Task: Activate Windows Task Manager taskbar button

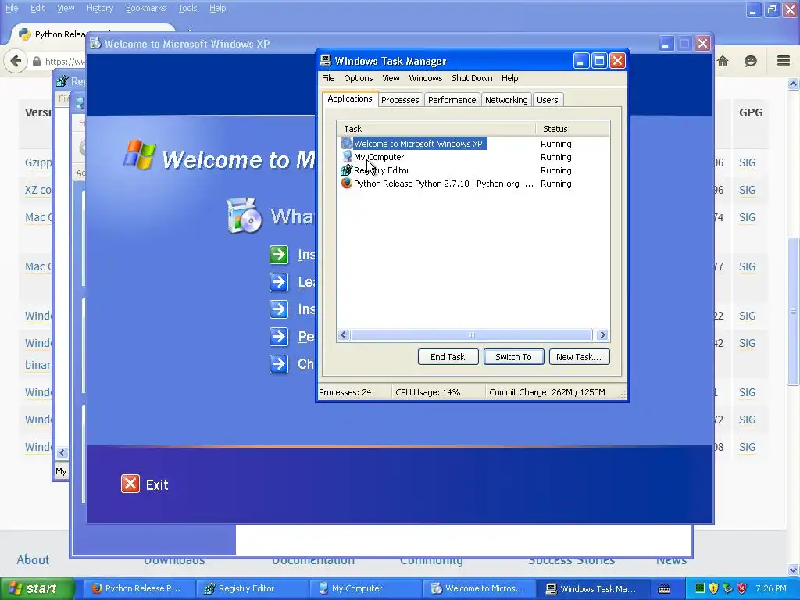Action: coord(594,588)
